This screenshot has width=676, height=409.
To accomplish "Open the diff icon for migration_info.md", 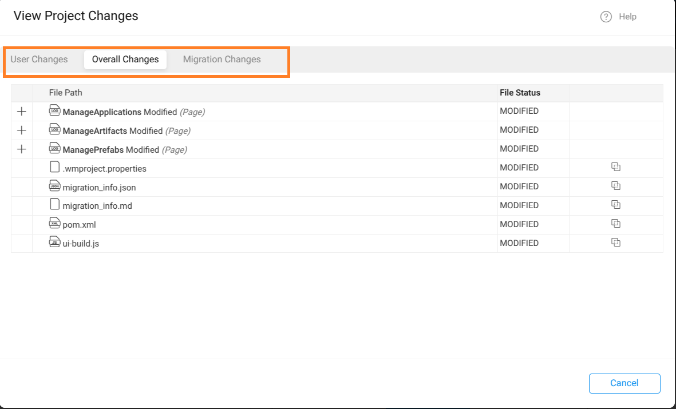I will 616,205.
